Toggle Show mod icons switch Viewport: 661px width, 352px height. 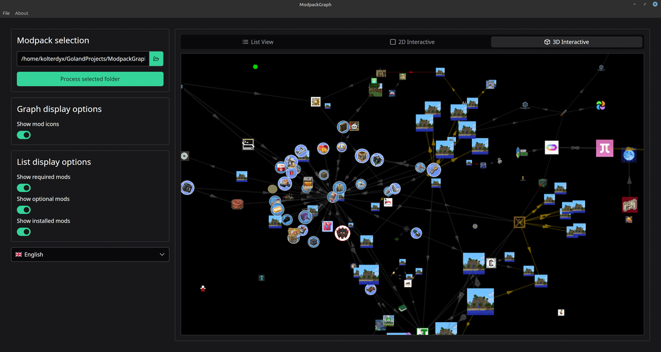24,135
